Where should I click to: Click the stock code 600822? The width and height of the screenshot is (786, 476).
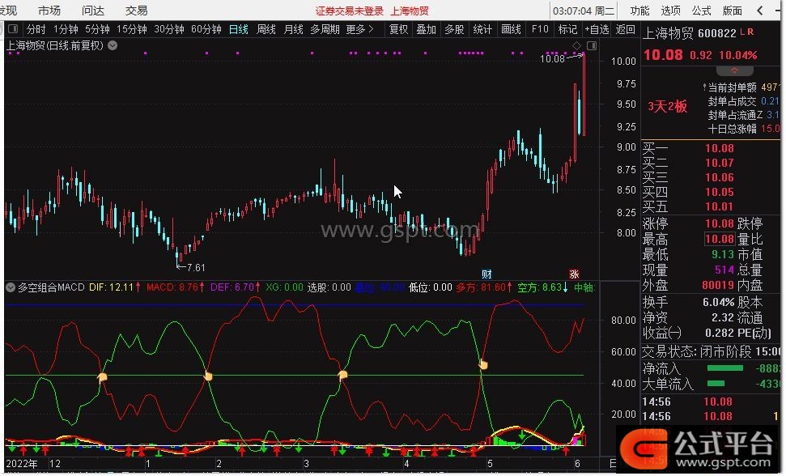(x=717, y=33)
